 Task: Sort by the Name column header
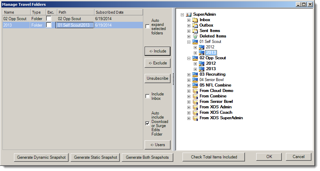(x=16, y=12)
